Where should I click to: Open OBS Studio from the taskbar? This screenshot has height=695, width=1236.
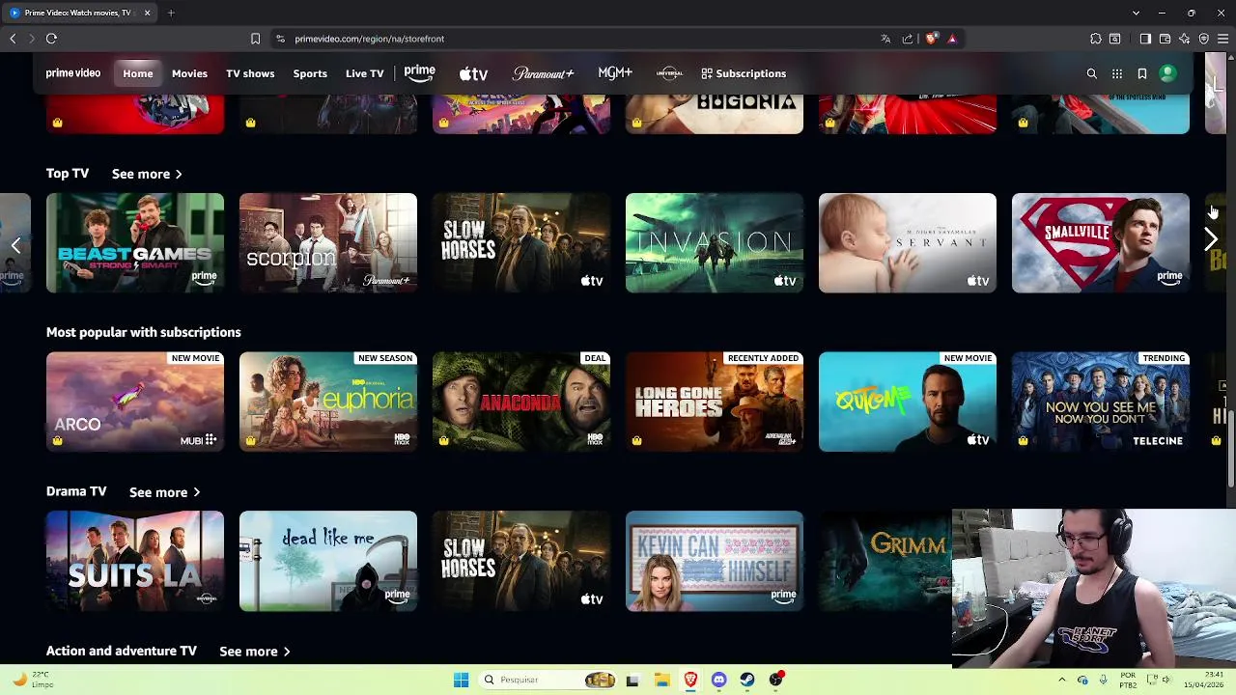[775, 680]
